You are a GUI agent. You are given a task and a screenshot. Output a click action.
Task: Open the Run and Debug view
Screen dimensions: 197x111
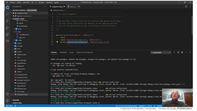[7, 27]
